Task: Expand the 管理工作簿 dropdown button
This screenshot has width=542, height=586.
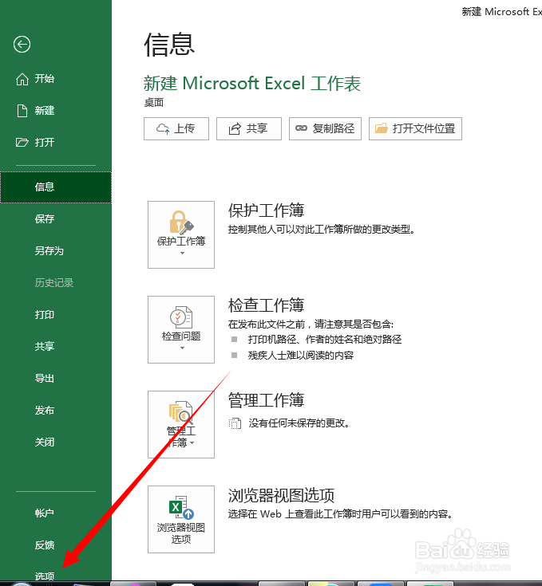Action: pyautogui.click(x=181, y=424)
